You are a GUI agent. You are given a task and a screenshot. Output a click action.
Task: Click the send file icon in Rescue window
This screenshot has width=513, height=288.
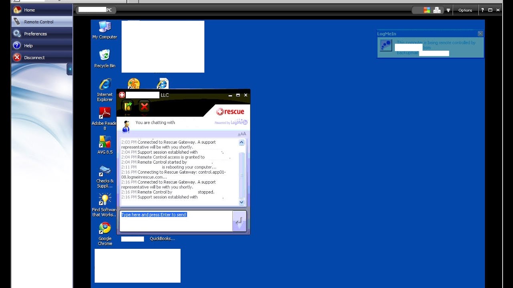(x=128, y=106)
